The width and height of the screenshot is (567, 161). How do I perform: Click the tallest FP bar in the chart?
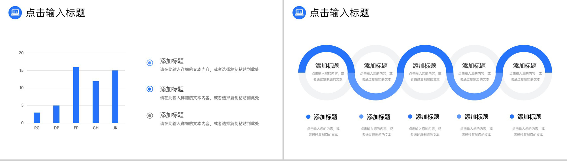click(76, 95)
